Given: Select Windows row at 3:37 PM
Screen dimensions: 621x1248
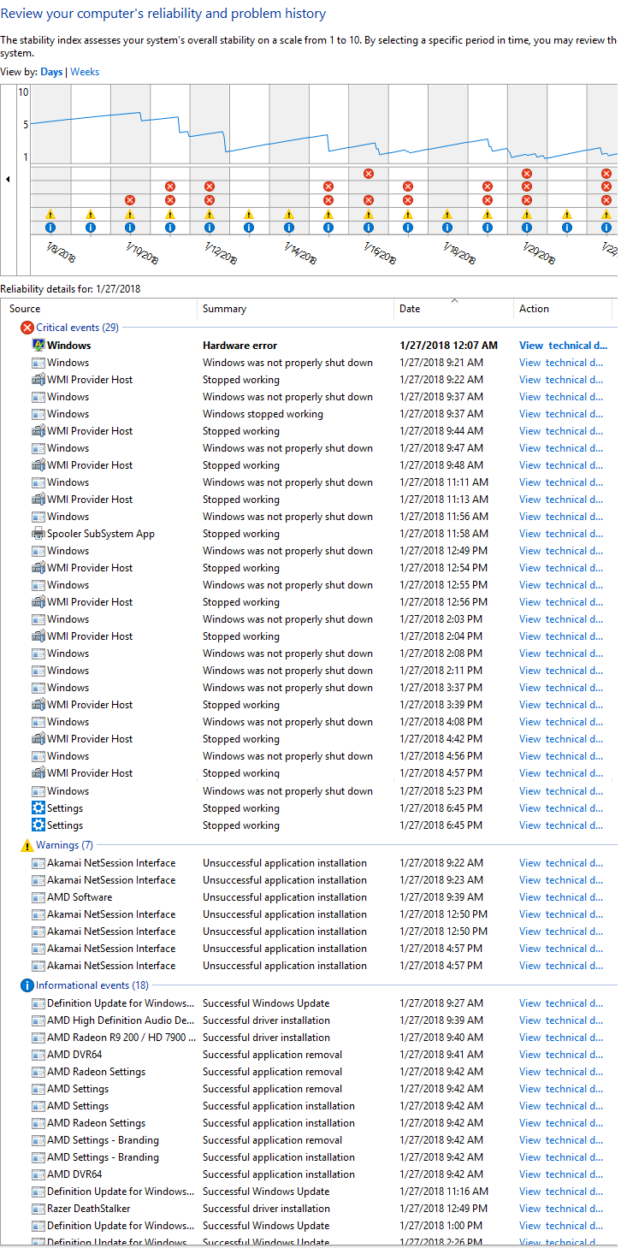Looking at the screenshot, I should click(310, 688).
